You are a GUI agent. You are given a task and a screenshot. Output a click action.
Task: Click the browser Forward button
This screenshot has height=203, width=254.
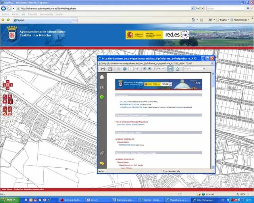tap(9, 8)
